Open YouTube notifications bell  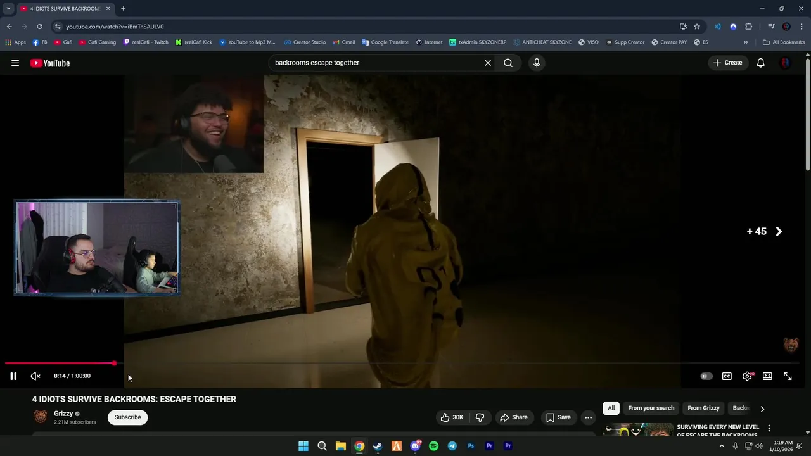(761, 63)
